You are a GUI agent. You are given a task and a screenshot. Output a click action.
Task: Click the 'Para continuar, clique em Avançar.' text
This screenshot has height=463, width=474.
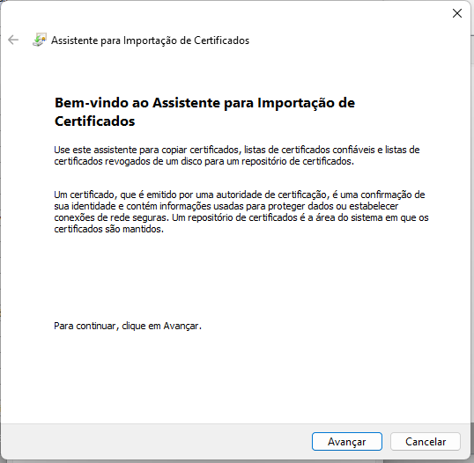click(x=128, y=326)
